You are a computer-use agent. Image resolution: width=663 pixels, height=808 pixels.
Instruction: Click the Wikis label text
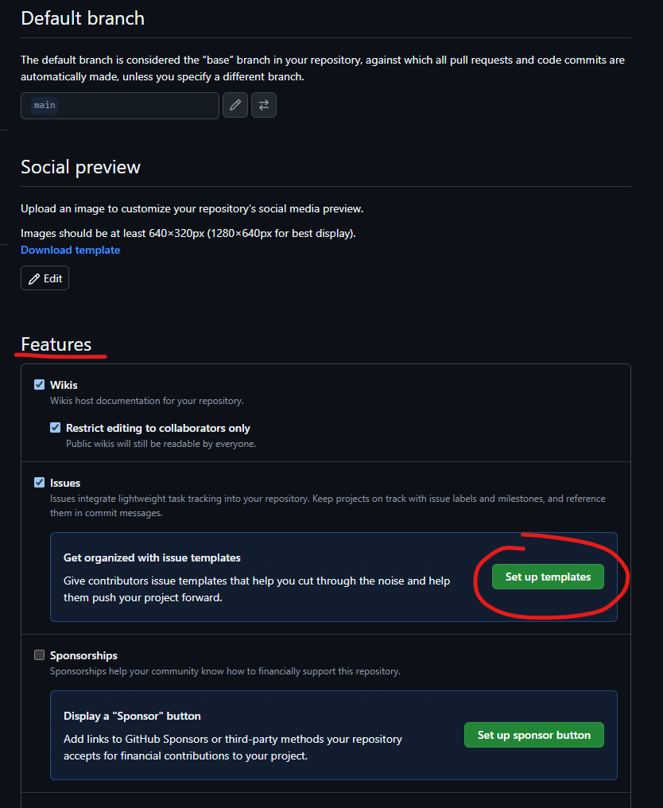(x=64, y=385)
